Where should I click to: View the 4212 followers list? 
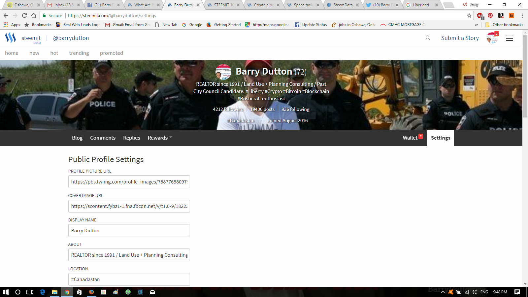(228, 109)
